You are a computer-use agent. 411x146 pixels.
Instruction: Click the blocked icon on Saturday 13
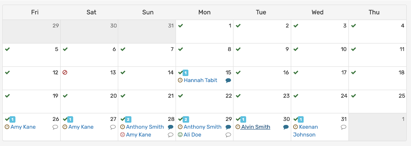tap(65, 72)
